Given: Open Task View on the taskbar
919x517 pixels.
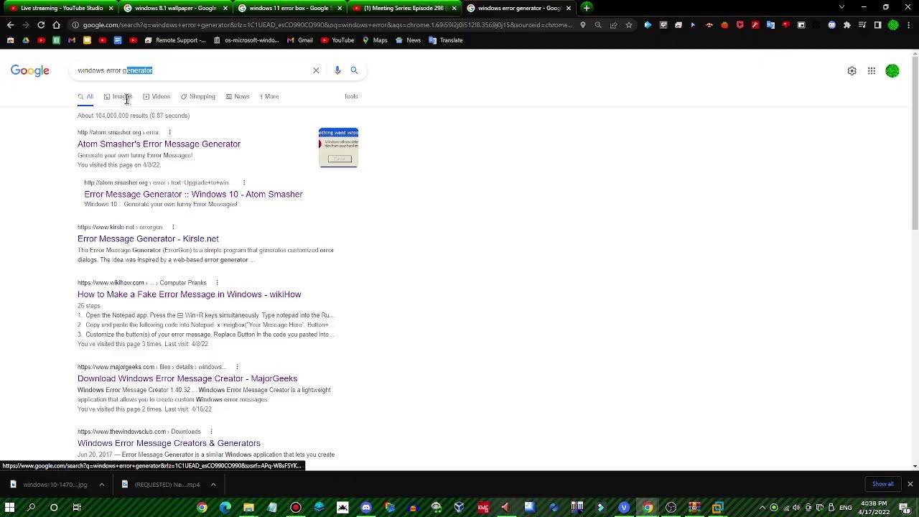Looking at the screenshot, I should 77,508.
